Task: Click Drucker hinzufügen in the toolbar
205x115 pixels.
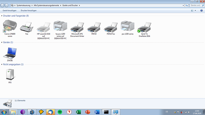Action: coord(29,10)
